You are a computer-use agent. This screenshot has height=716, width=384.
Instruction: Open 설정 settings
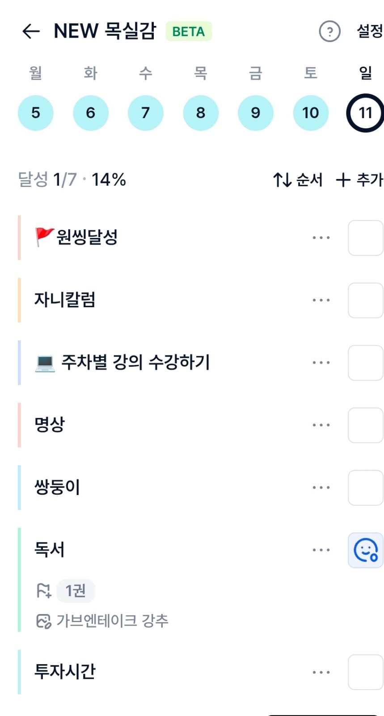369,31
